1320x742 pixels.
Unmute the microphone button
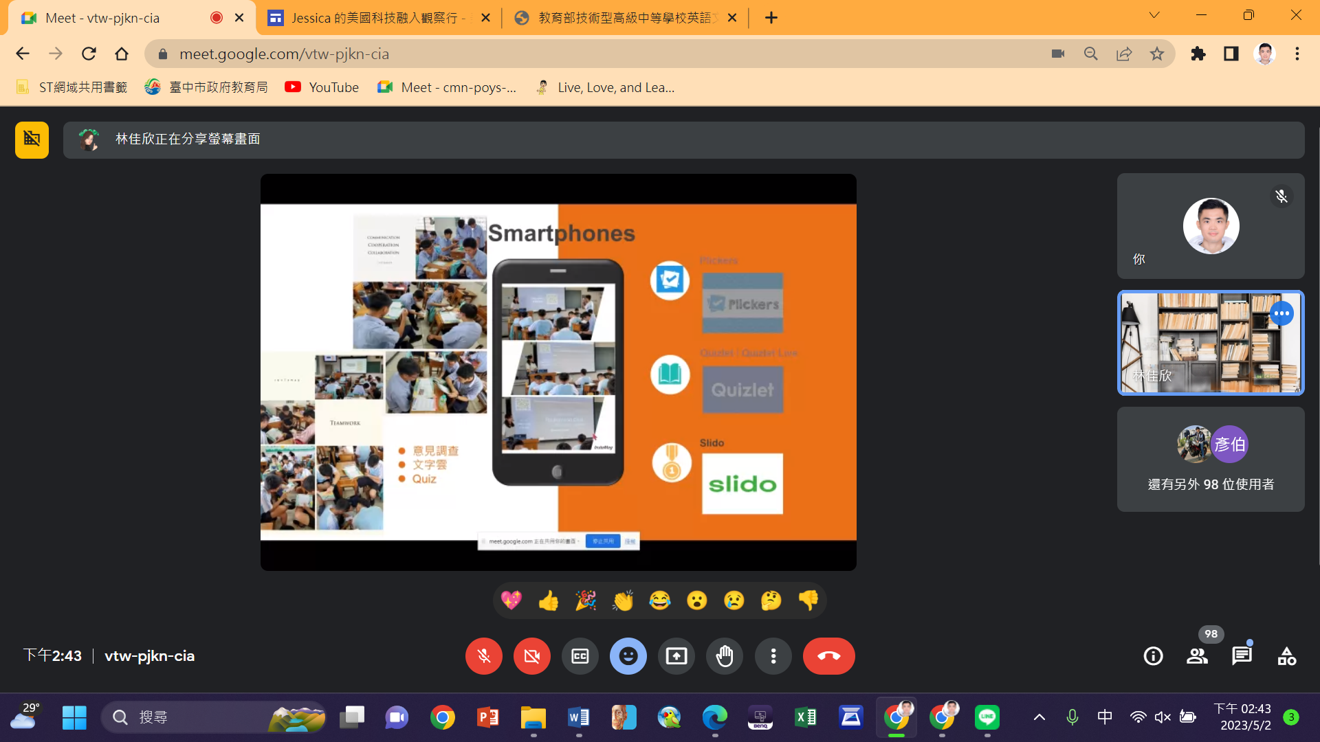(484, 656)
